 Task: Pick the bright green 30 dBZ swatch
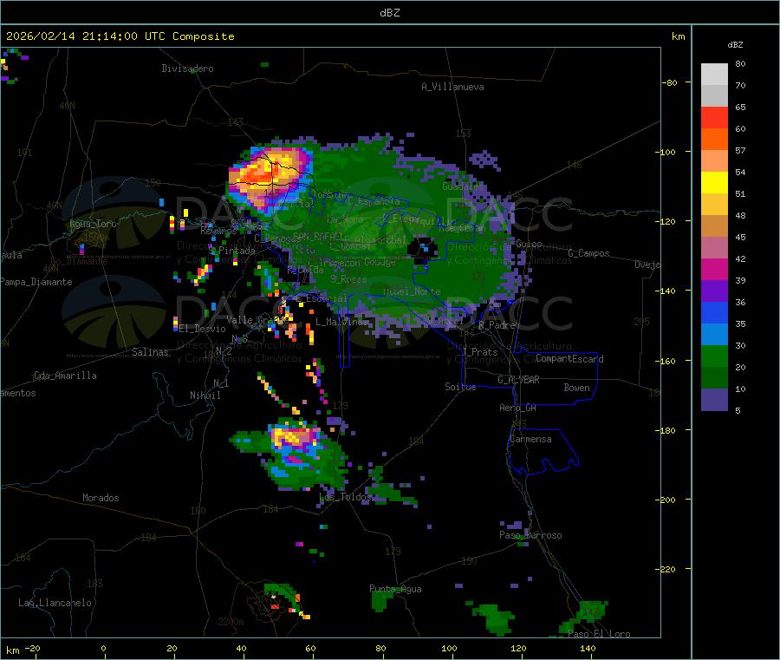pos(714,356)
